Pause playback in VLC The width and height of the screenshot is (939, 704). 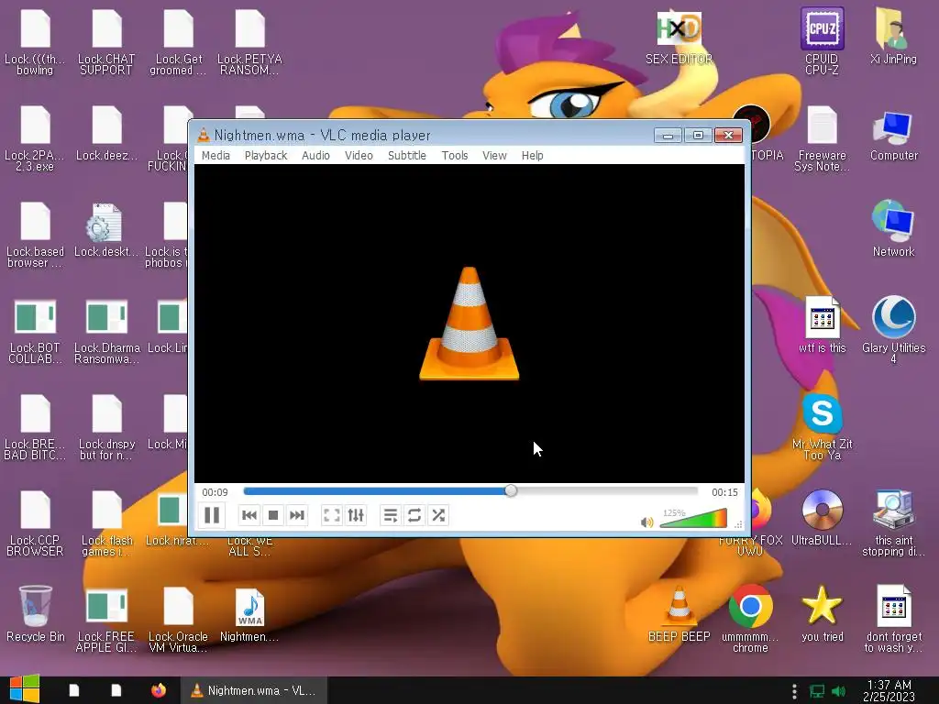tap(212, 515)
